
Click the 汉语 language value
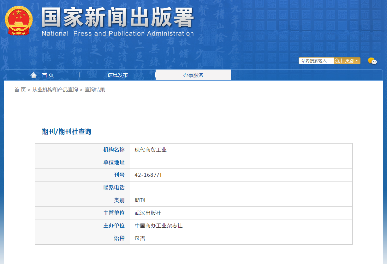click(x=140, y=238)
